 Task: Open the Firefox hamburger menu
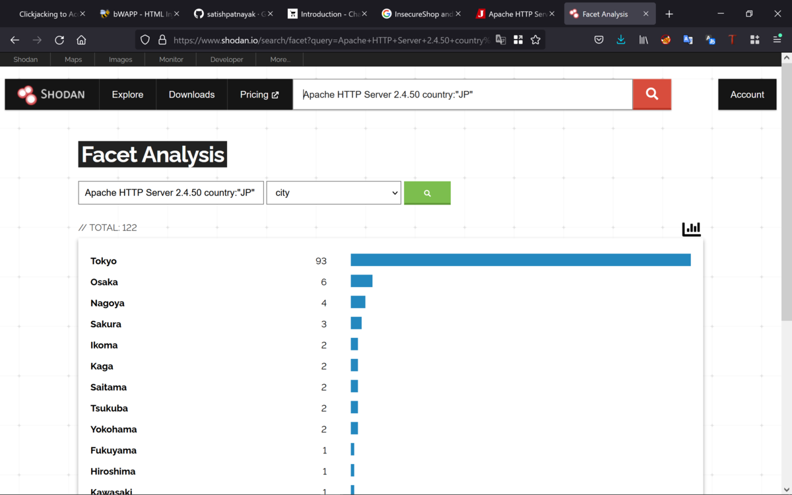coord(777,40)
